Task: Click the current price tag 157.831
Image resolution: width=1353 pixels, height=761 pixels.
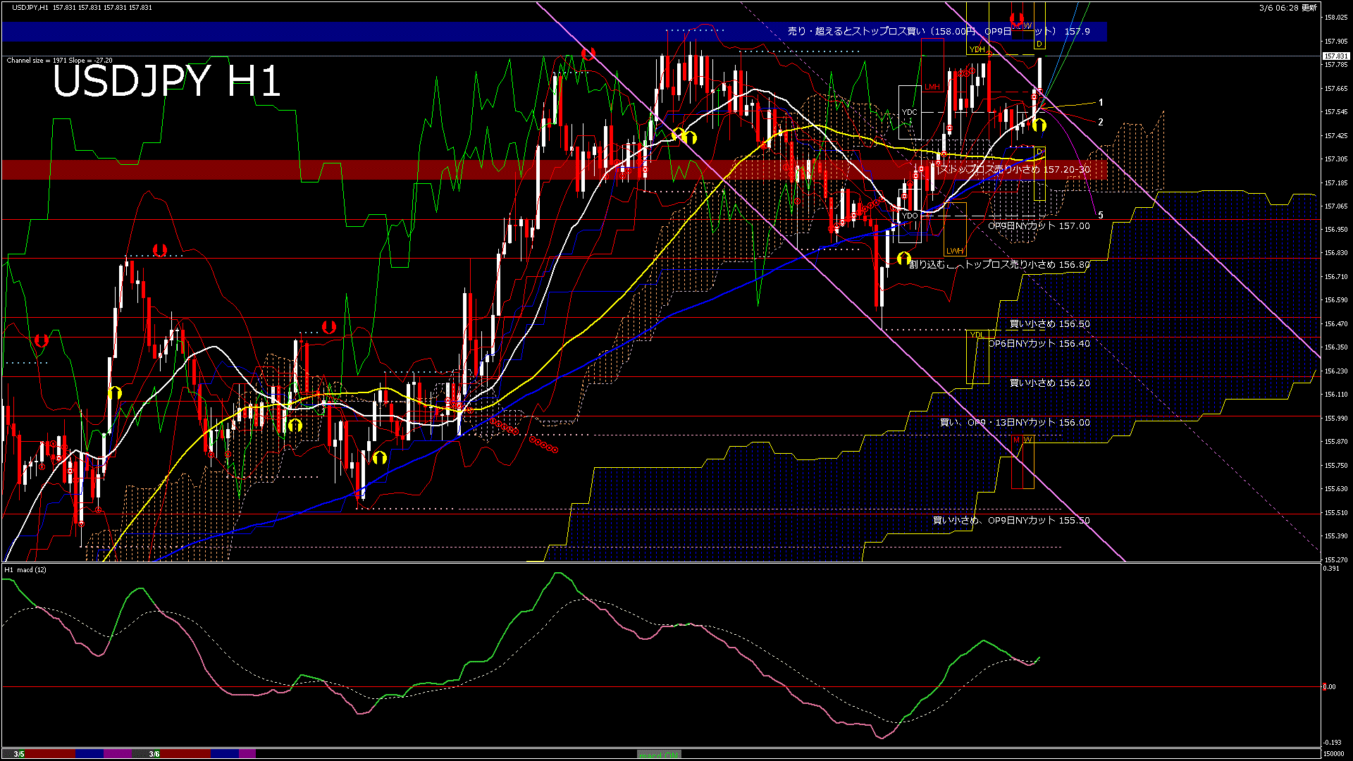Action: (x=1335, y=56)
